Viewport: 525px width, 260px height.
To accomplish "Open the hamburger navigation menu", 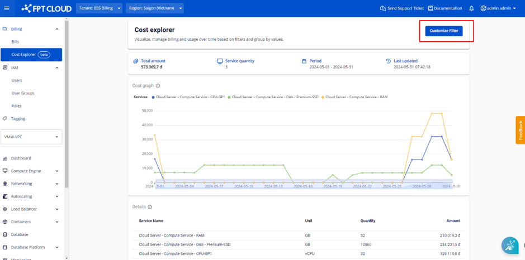I will tap(7, 8).
